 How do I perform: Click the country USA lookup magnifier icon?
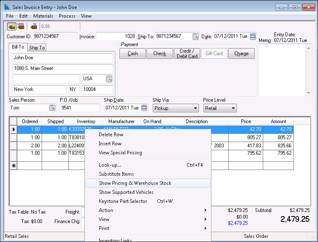tap(109, 79)
